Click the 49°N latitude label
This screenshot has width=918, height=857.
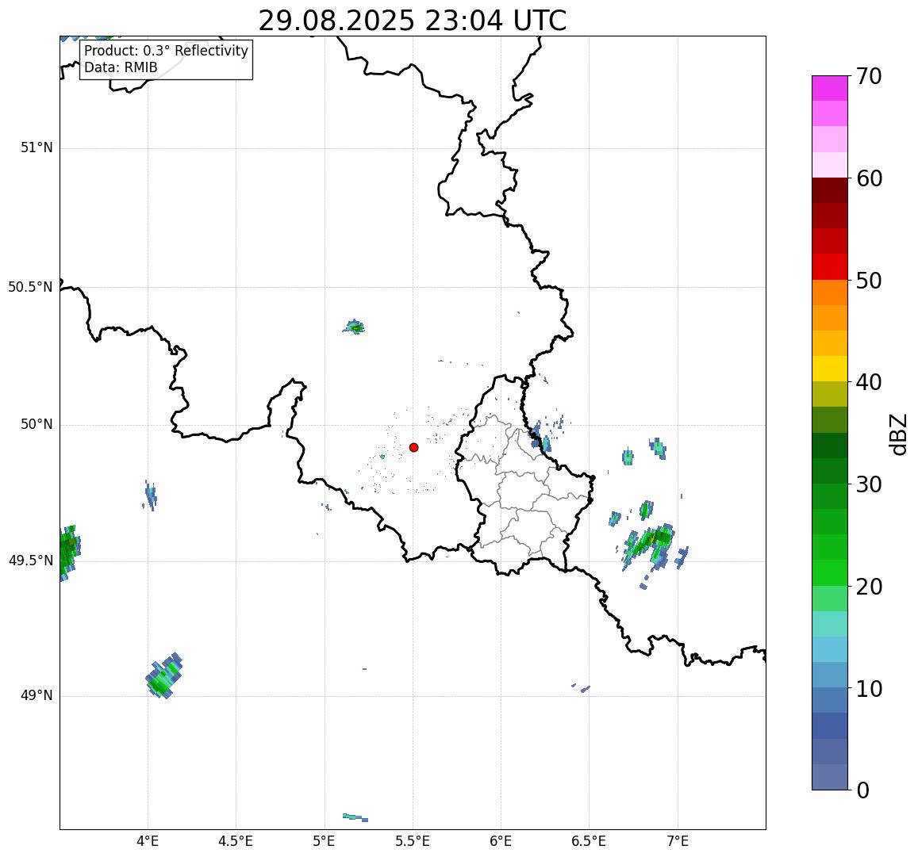tap(36, 695)
